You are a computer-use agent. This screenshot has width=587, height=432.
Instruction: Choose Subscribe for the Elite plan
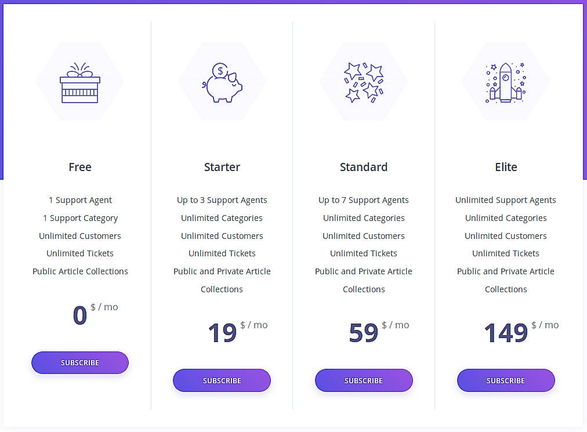coord(506,380)
